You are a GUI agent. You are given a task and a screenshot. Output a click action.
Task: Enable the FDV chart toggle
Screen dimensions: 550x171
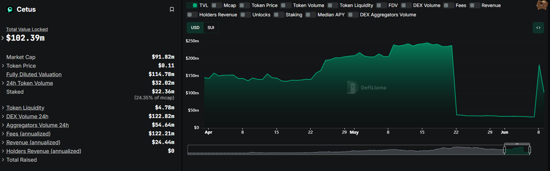381,5
